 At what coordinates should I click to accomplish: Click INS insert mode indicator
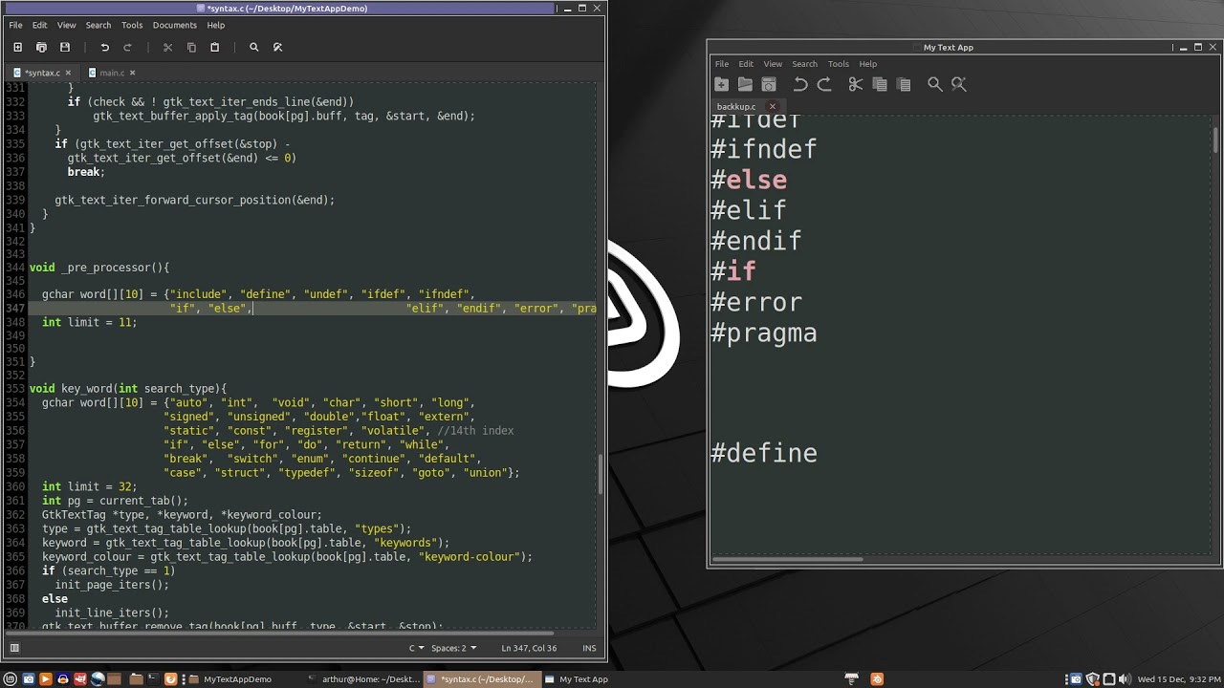(x=589, y=648)
